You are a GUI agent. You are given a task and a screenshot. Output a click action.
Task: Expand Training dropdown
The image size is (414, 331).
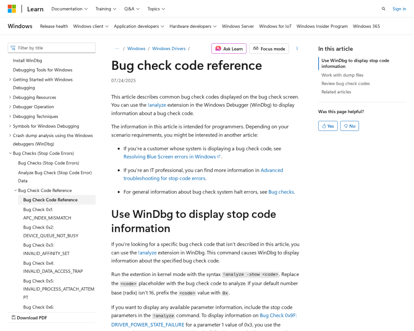tap(106, 9)
